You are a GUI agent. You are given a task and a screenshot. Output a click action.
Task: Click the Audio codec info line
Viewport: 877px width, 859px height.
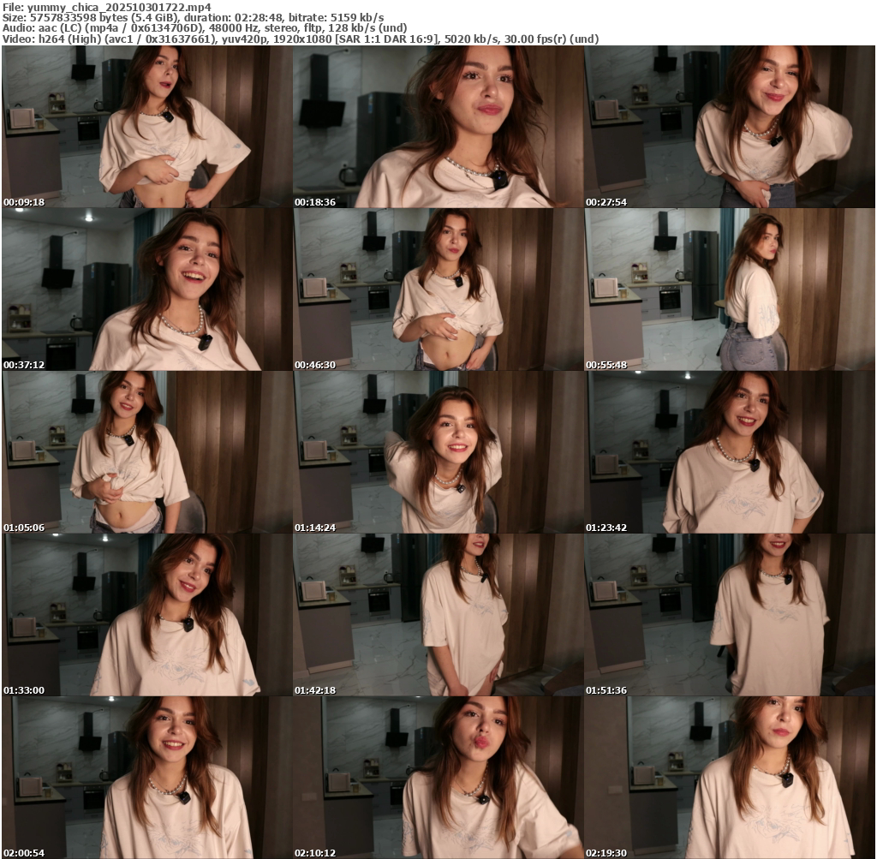point(205,28)
